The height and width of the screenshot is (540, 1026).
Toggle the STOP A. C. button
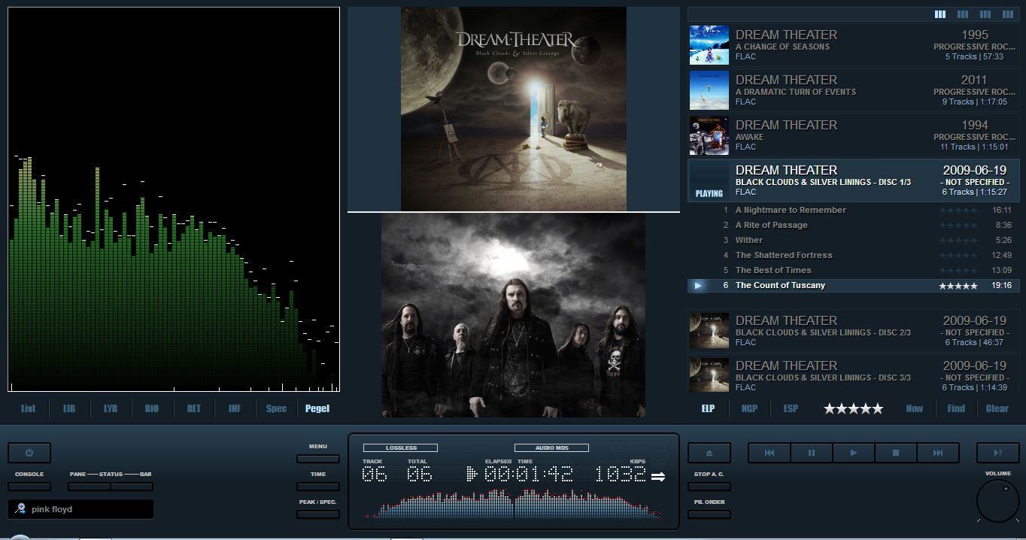point(709,487)
